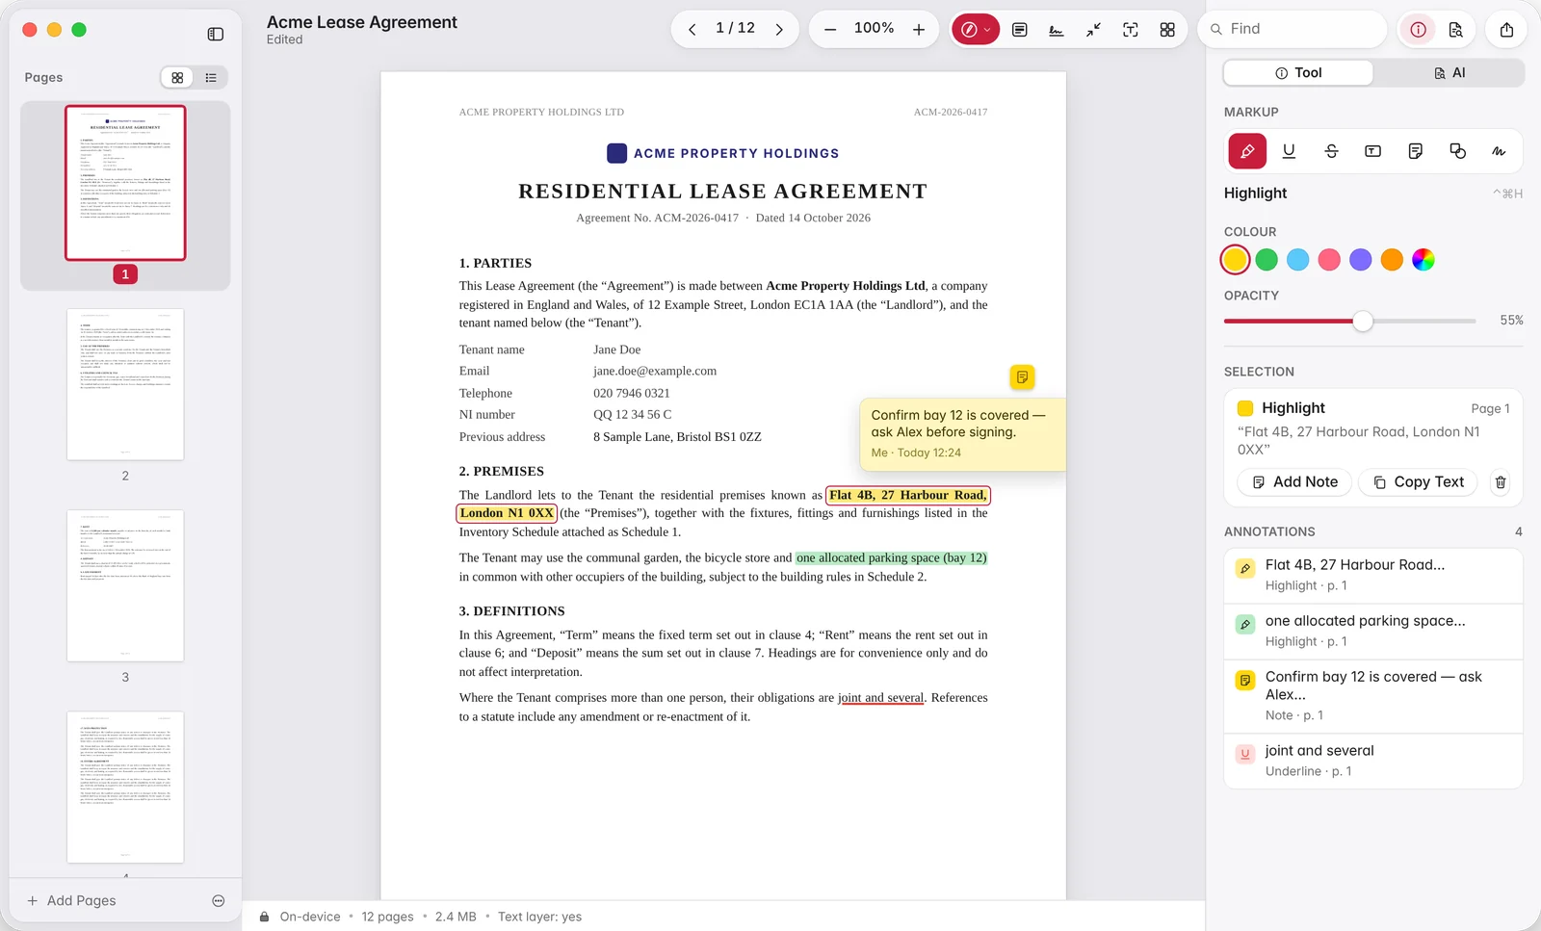
Task: Adjust the opacity slider handle
Action: [1362, 322]
